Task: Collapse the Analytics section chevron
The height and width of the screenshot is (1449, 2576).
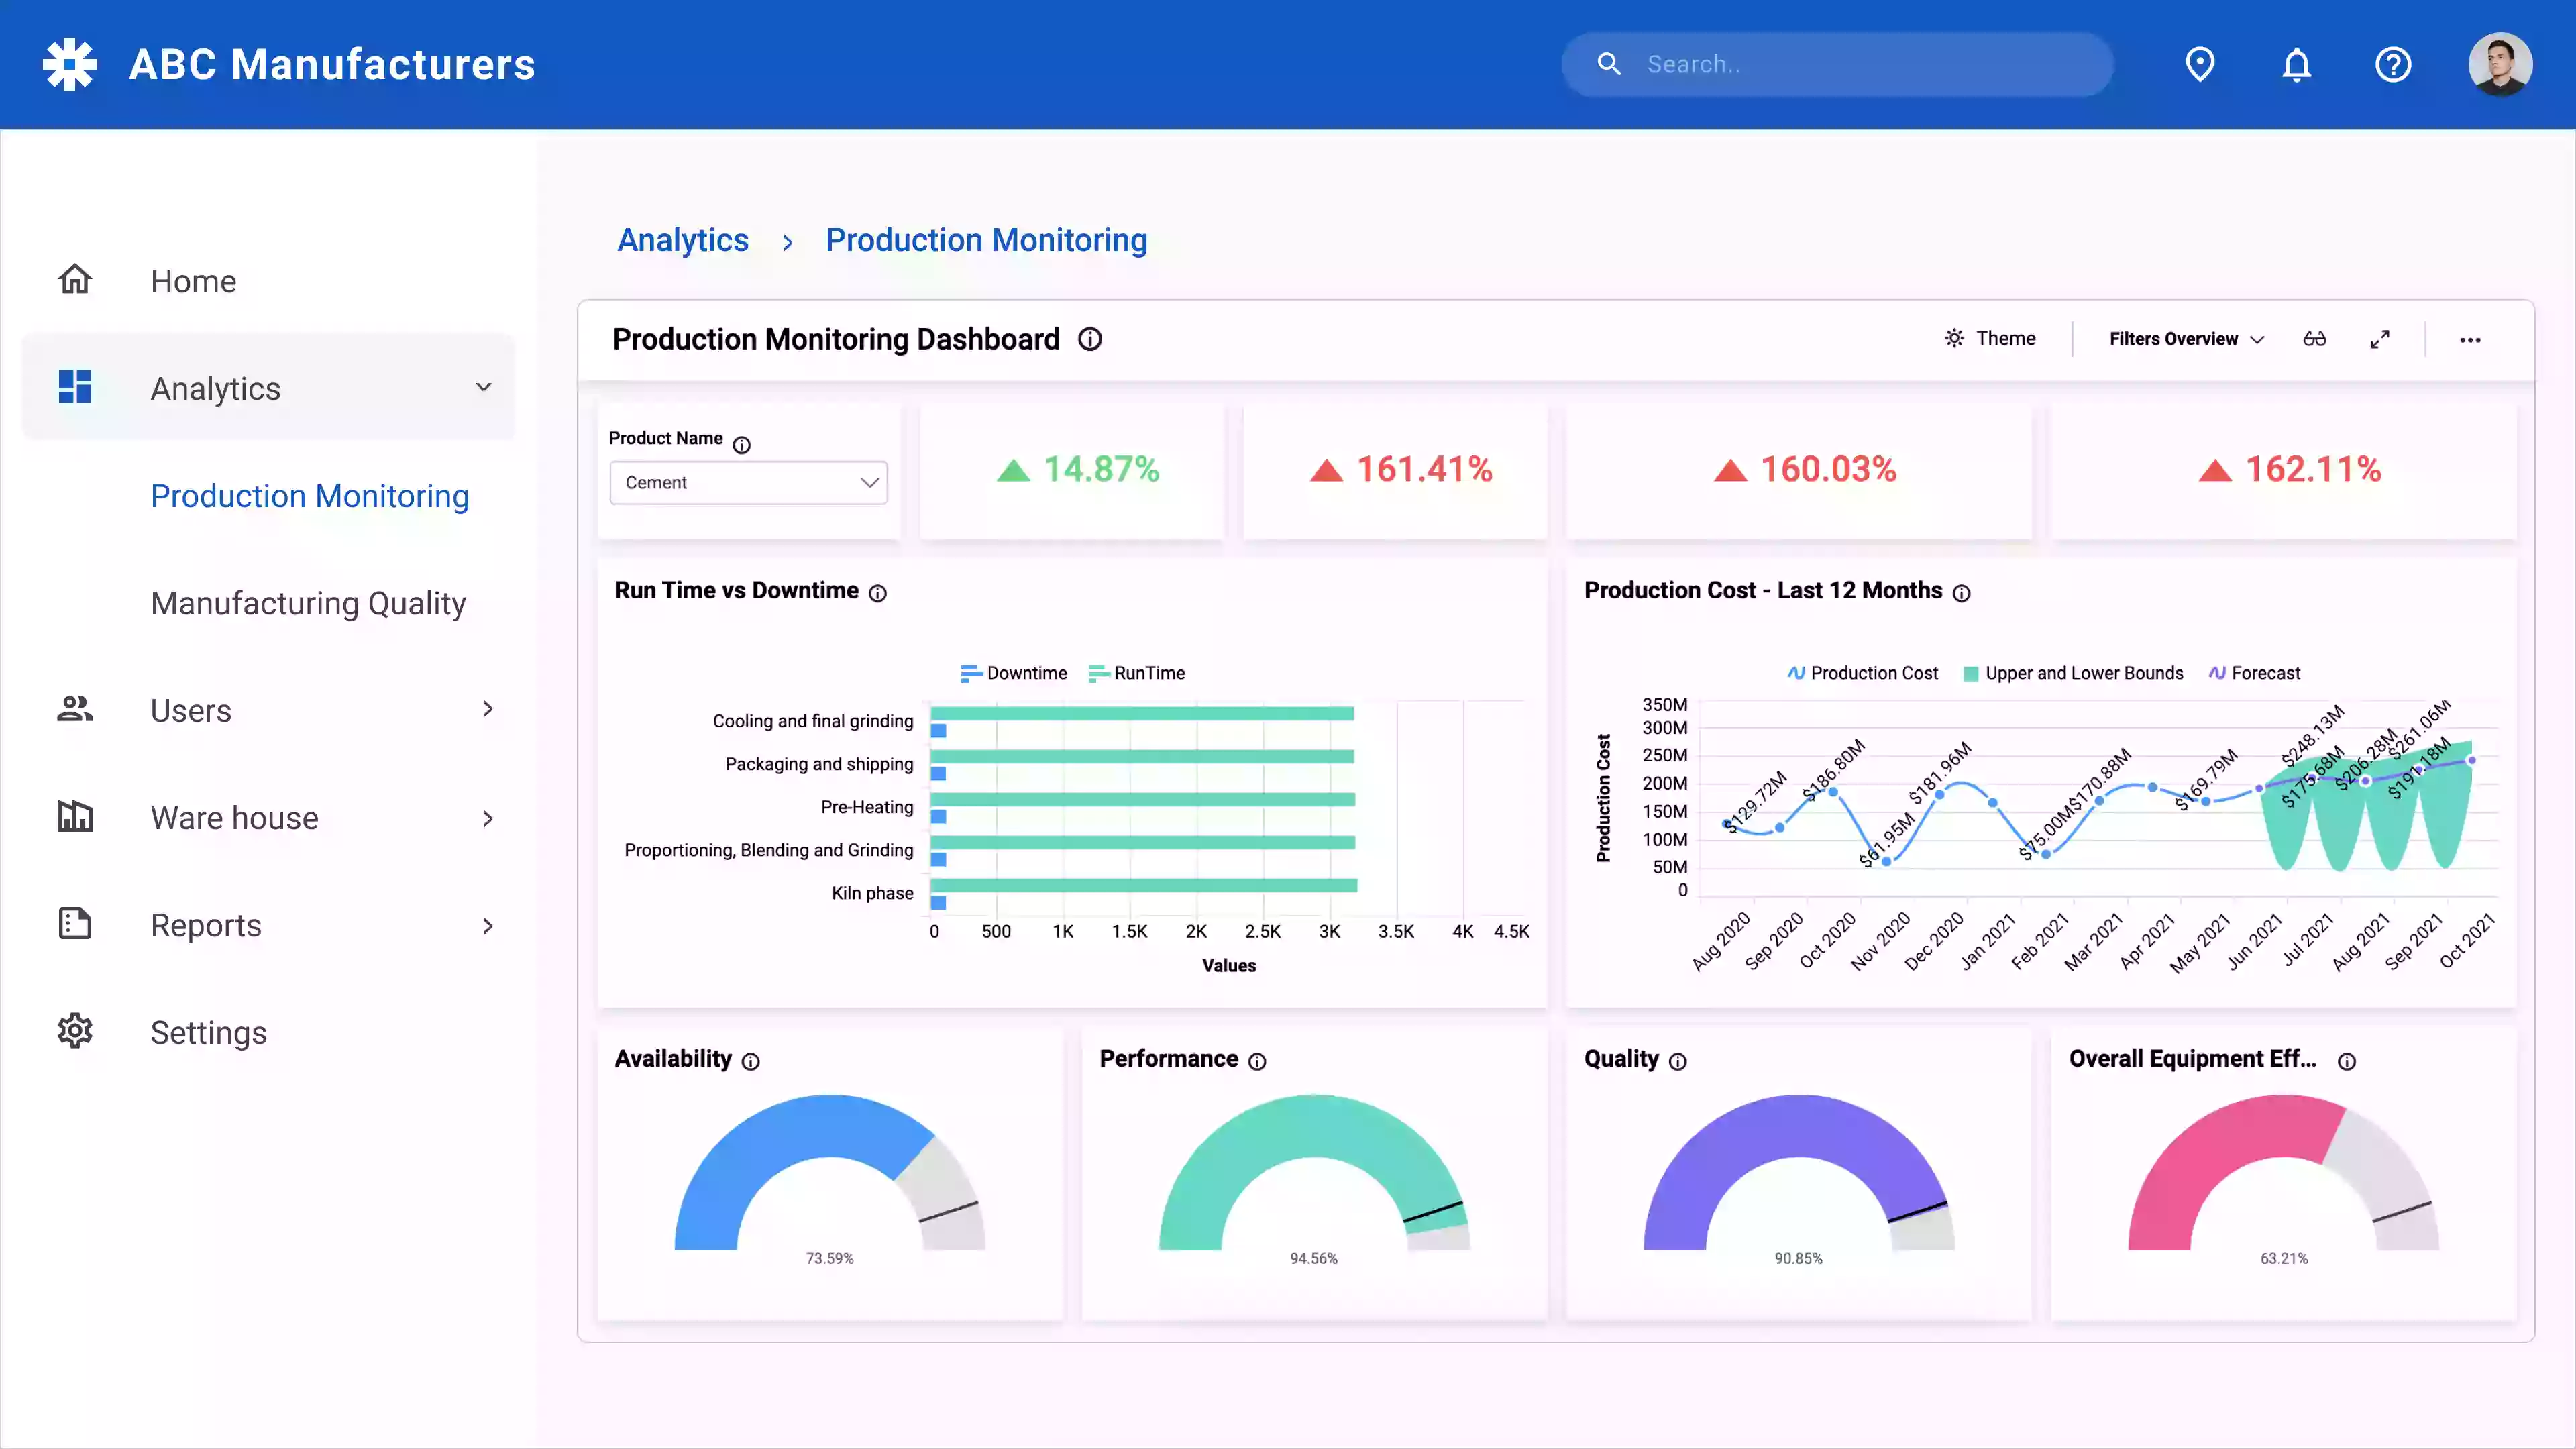Action: pyautogui.click(x=483, y=387)
